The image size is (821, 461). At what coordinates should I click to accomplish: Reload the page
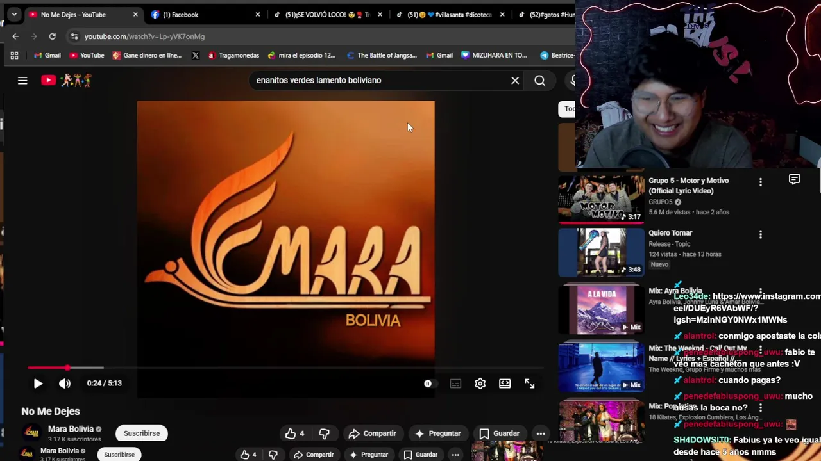click(52, 36)
